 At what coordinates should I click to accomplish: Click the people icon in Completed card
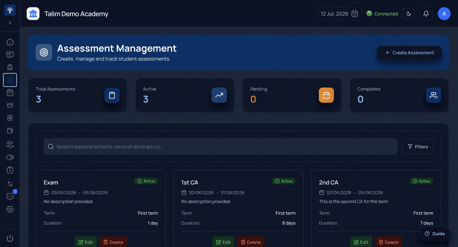[434, 95]
